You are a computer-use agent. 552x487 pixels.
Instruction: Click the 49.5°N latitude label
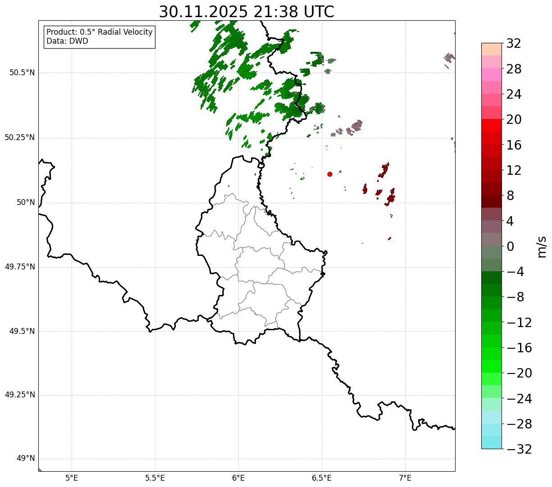22,331
